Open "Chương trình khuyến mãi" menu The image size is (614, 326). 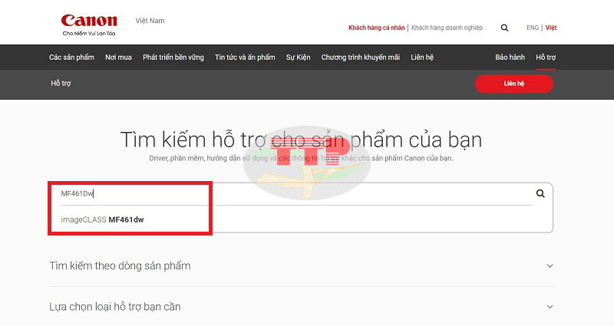pos(360,57)
